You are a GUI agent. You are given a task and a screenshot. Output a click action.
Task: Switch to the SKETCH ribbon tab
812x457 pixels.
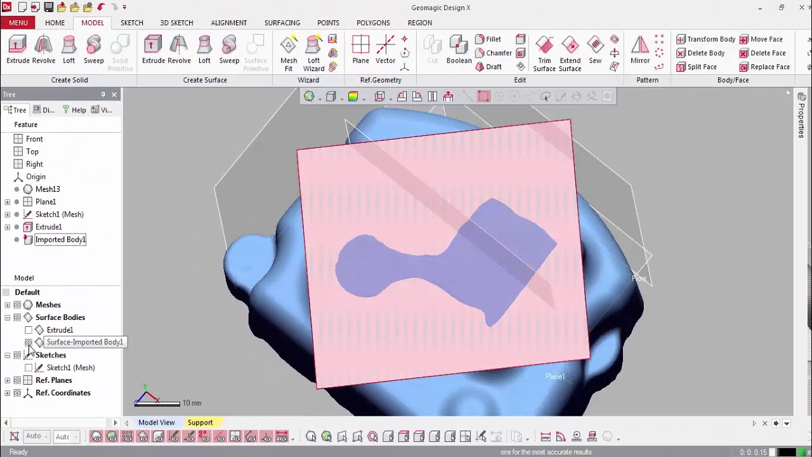pyautogui.click(x=132, y=23)
